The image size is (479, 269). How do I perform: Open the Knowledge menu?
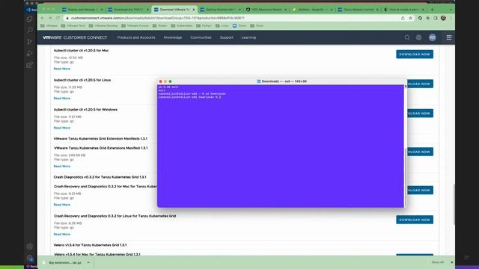[173, 37]
